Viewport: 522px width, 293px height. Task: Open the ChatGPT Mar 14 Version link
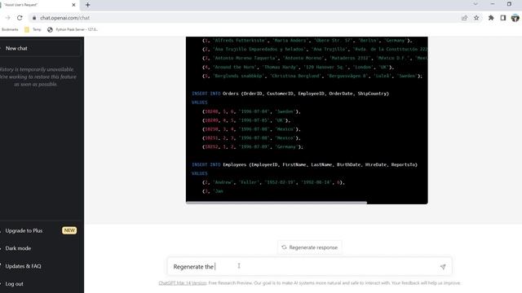coord(183,283)
